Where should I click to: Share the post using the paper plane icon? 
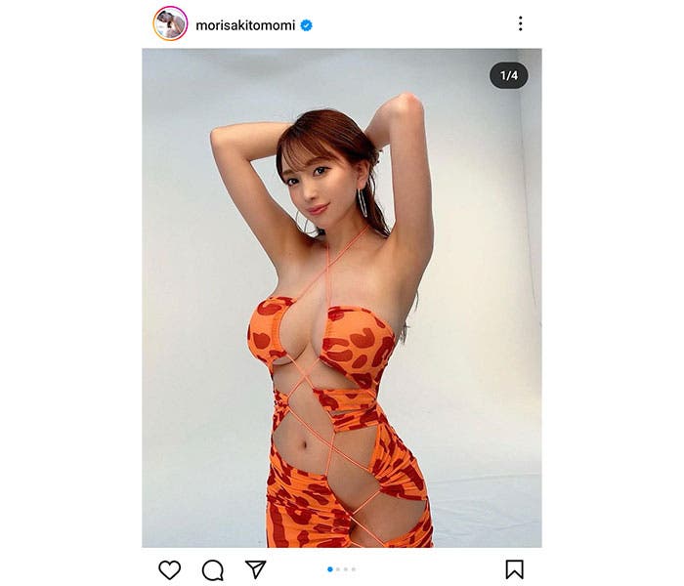256,569
